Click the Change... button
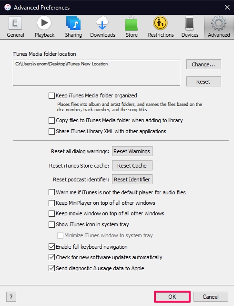The height and width of the screenshot is (306, 234). tap(203, 64)
